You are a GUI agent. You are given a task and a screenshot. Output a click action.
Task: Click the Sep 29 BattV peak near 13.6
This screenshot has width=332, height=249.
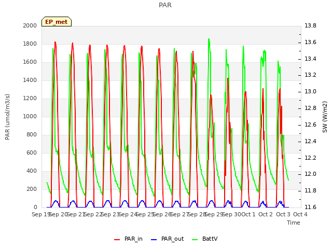point(209,39)
